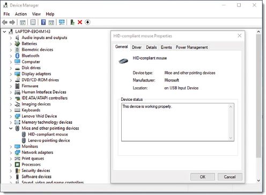Click the mouse image in Properties dialog

123,61
